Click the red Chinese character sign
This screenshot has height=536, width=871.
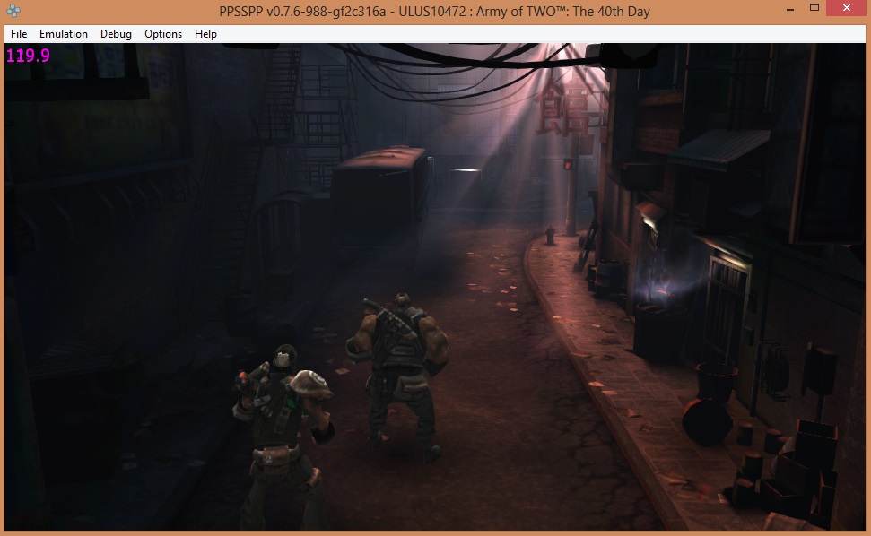[x=563, y=106]
